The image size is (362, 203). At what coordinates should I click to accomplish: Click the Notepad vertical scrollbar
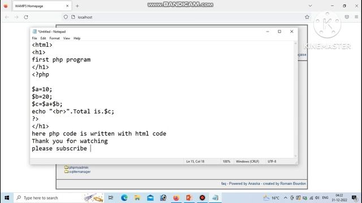(x=295, y=99)
